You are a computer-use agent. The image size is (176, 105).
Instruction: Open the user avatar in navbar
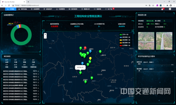[x=170, y=9]
